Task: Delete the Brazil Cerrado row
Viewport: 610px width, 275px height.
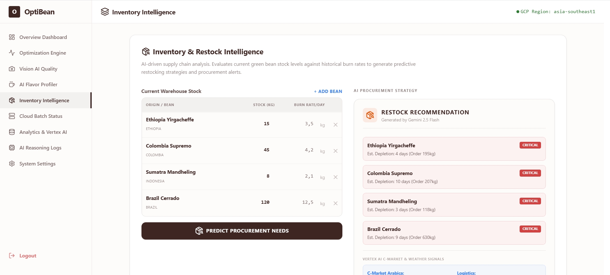Action: coord(335,203)
